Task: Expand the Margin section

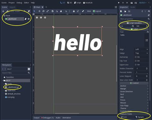Action: coord(134,89)
